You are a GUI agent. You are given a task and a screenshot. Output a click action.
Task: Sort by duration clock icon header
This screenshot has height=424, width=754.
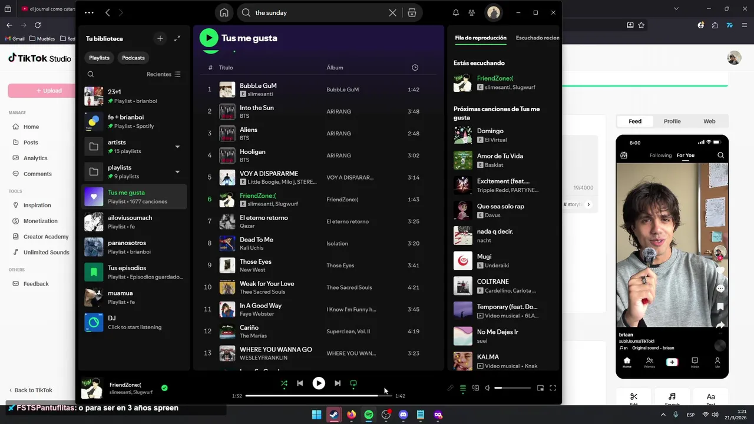(415, 67)
